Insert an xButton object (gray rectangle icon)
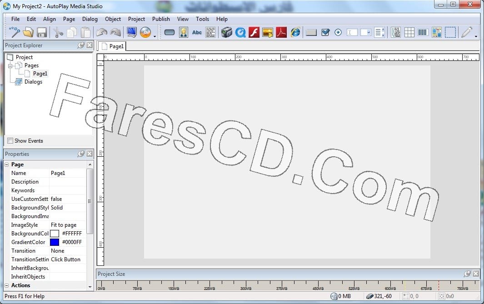 tap(311, 32)
